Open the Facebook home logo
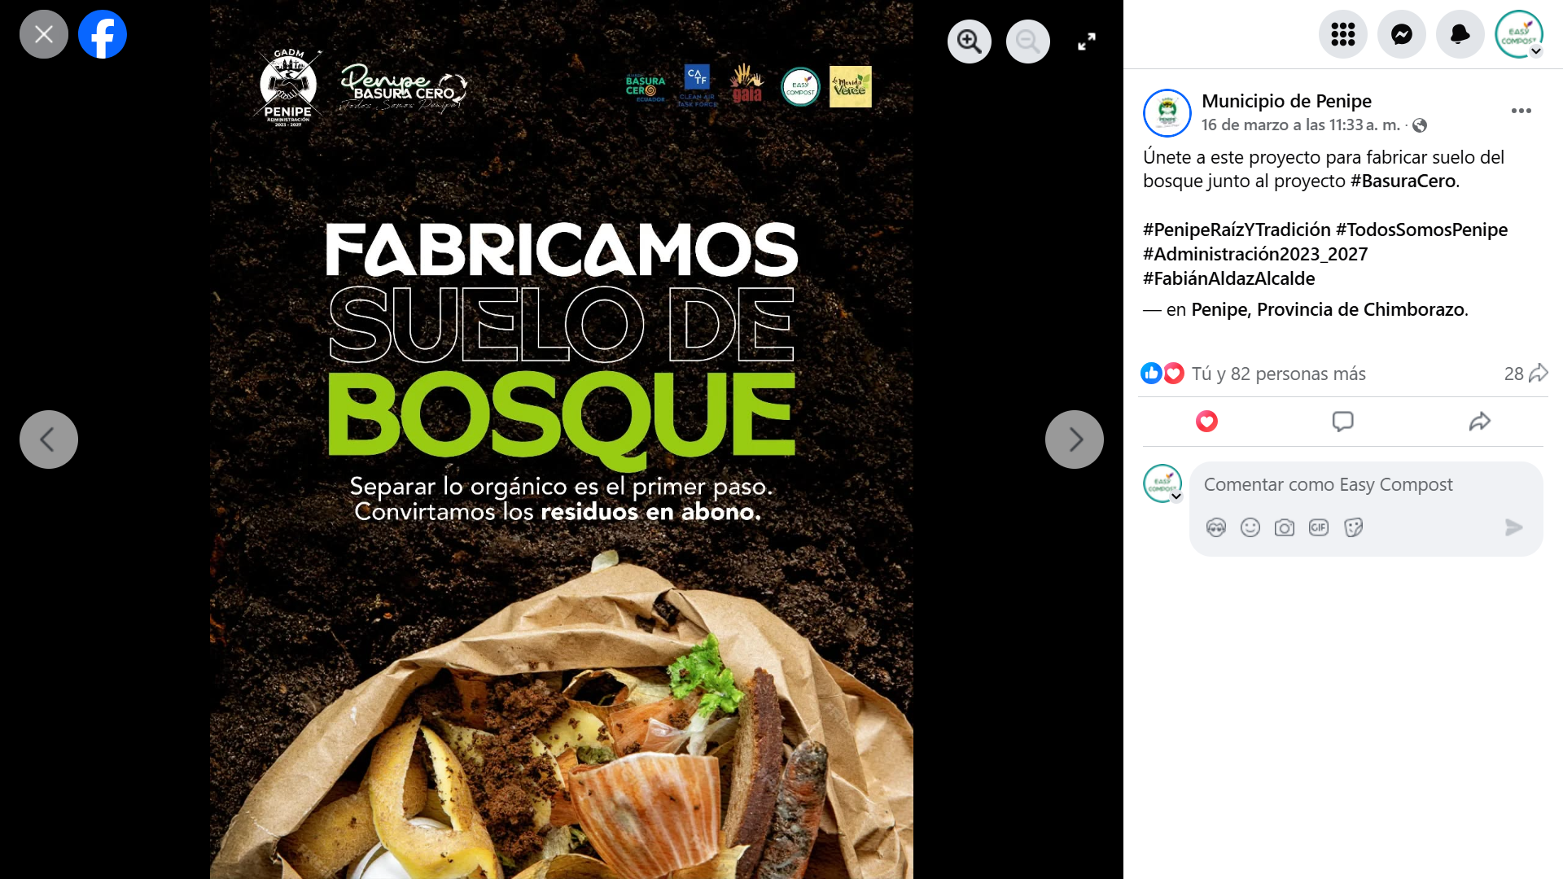This screenshot has height=879, width=1563. pos(103,34)
